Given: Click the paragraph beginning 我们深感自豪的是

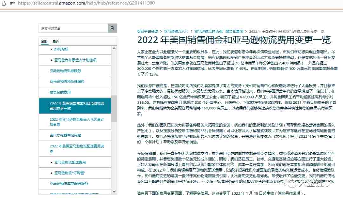Looking at the screenshot, I should pos(237,100).
